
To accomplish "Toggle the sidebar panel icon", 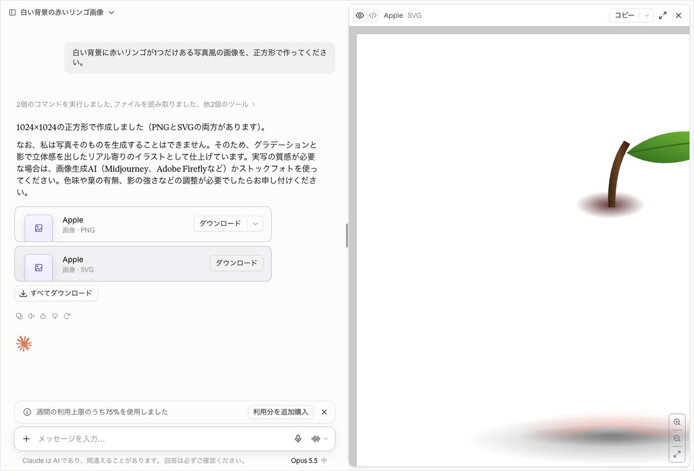I will [x=12, y=12].
